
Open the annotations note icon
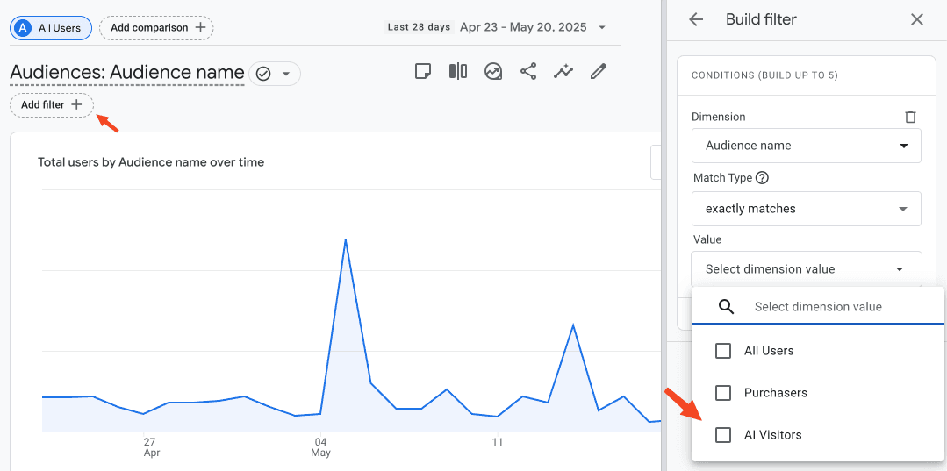coord(423,72)
